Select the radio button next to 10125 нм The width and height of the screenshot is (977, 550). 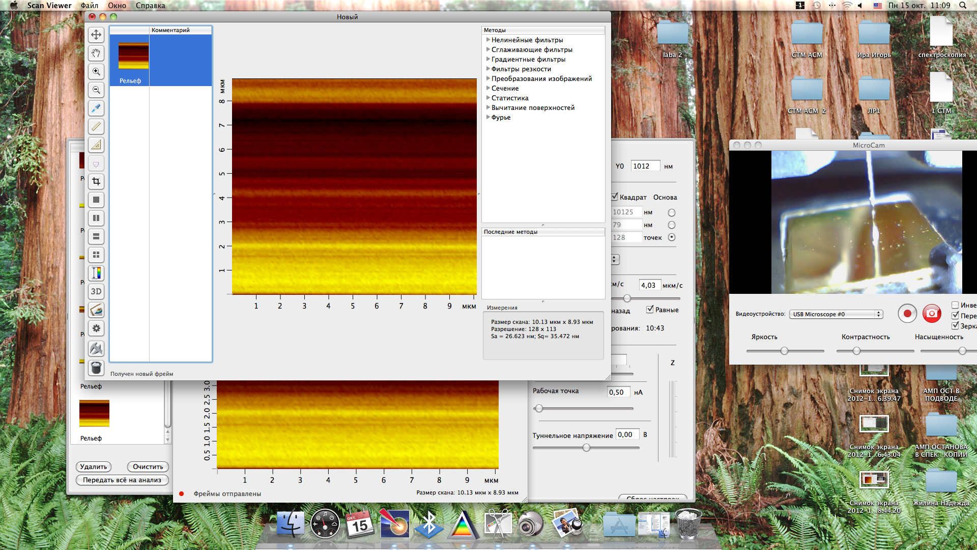(x=672, y=212)
